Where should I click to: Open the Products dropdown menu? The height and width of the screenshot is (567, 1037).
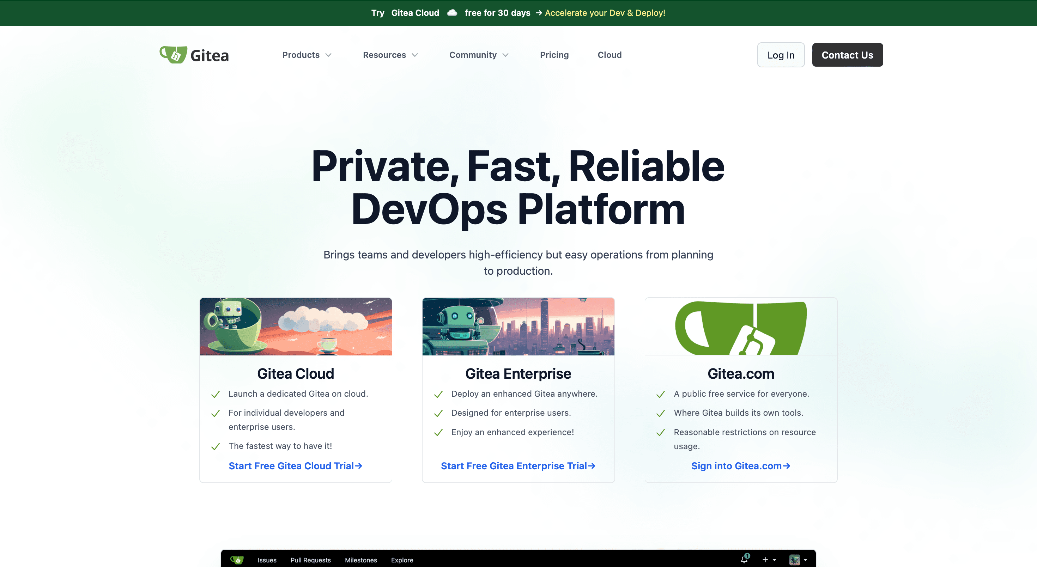307,55
